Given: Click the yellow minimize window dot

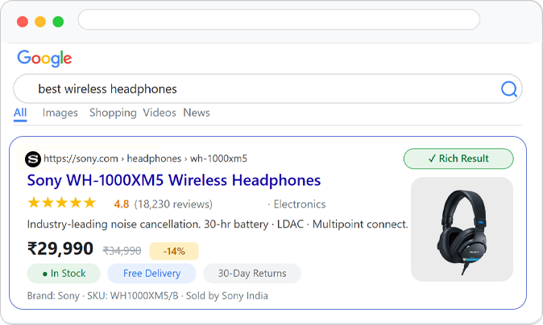Looking at the screenshot, I should tap(40, 22).
